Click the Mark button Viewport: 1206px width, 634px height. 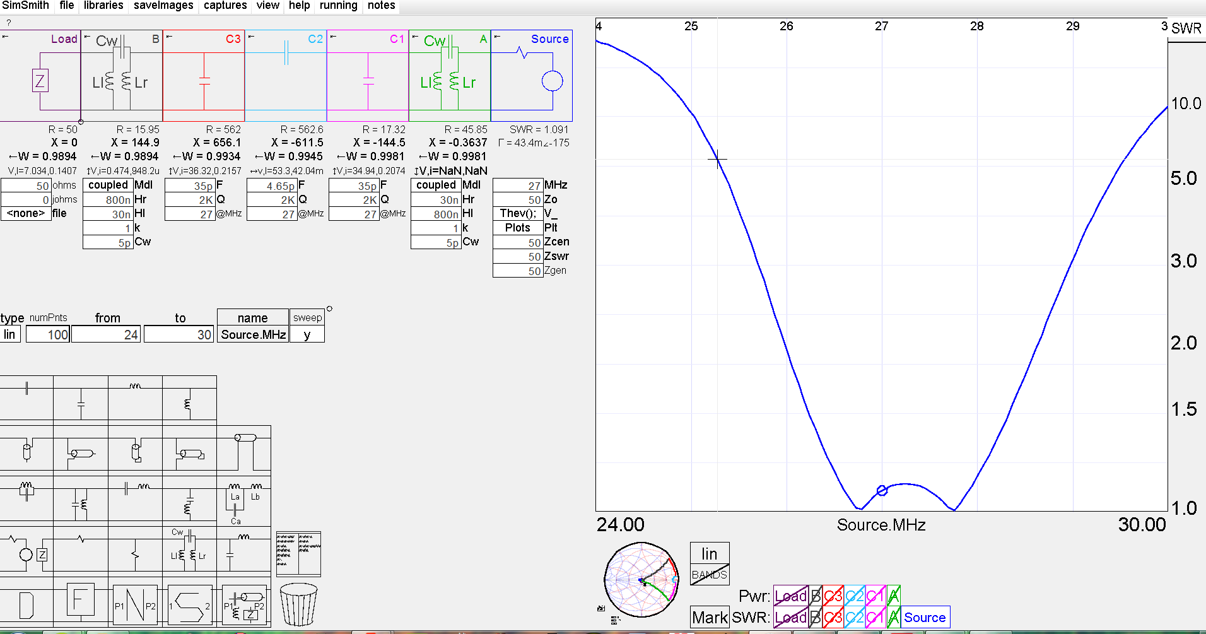[x=710, y=618]
